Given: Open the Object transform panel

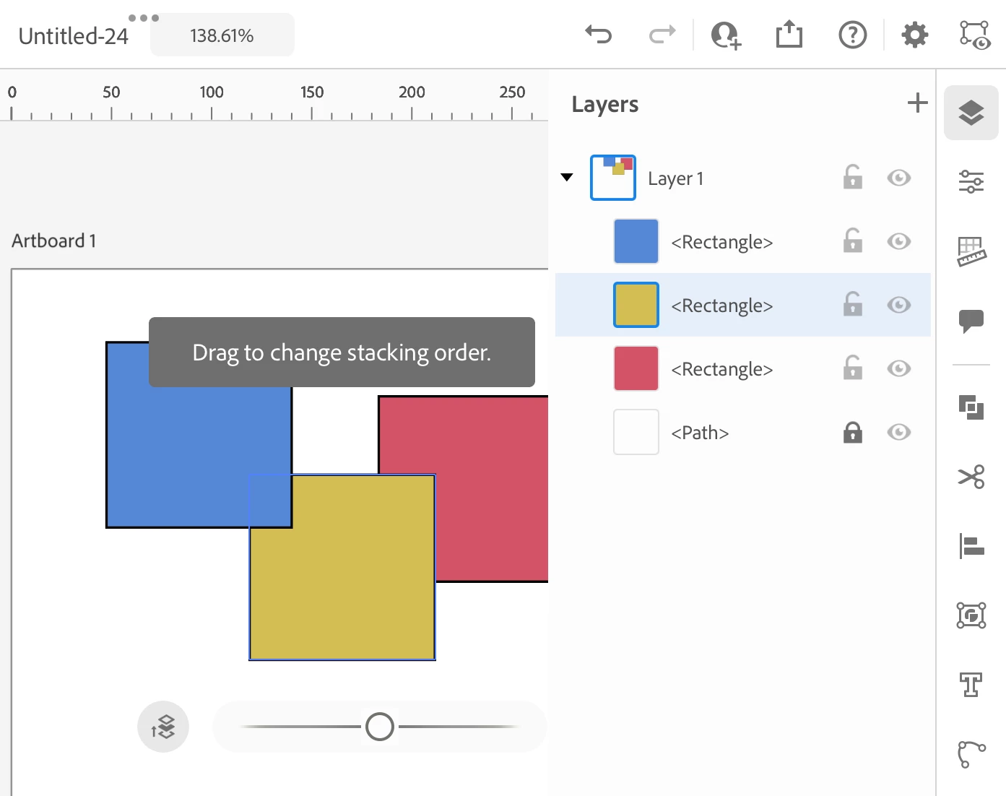Looking at the screenshot, I should (x=971, y=615).
